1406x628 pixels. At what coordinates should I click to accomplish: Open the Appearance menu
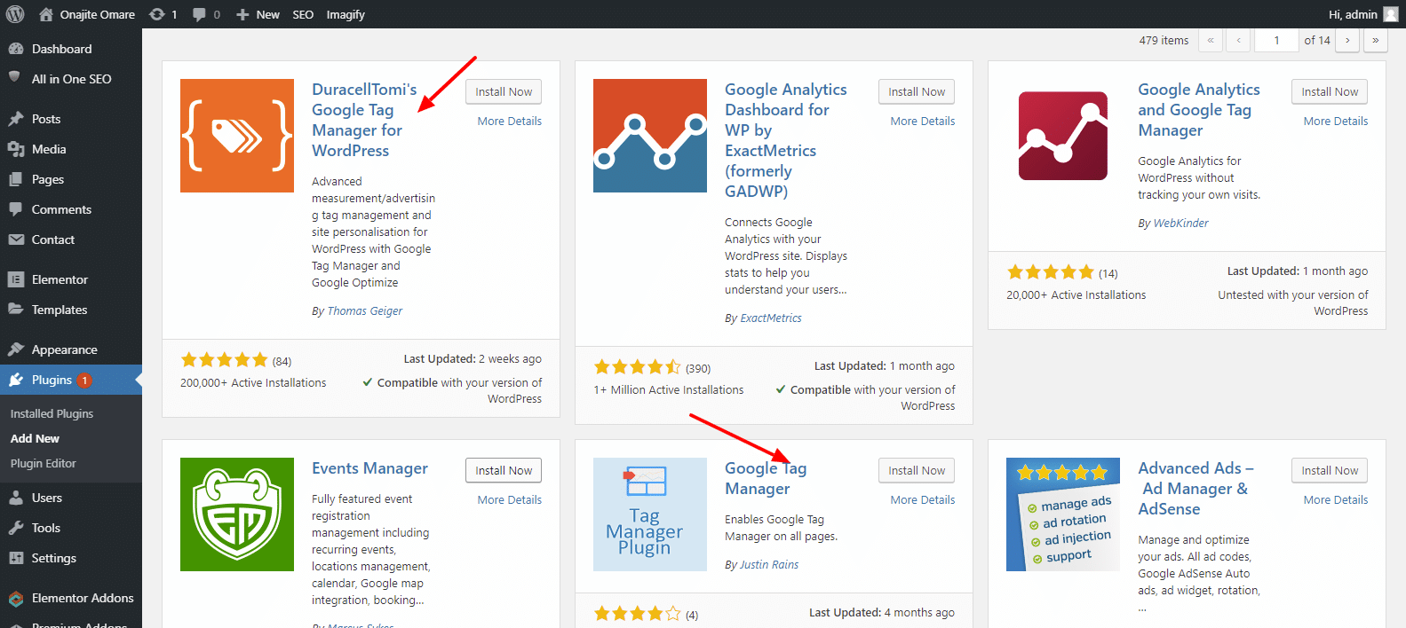point(71,349)
